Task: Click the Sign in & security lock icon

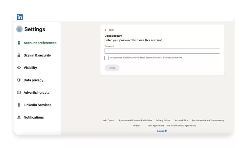Action: coord(19,55)
